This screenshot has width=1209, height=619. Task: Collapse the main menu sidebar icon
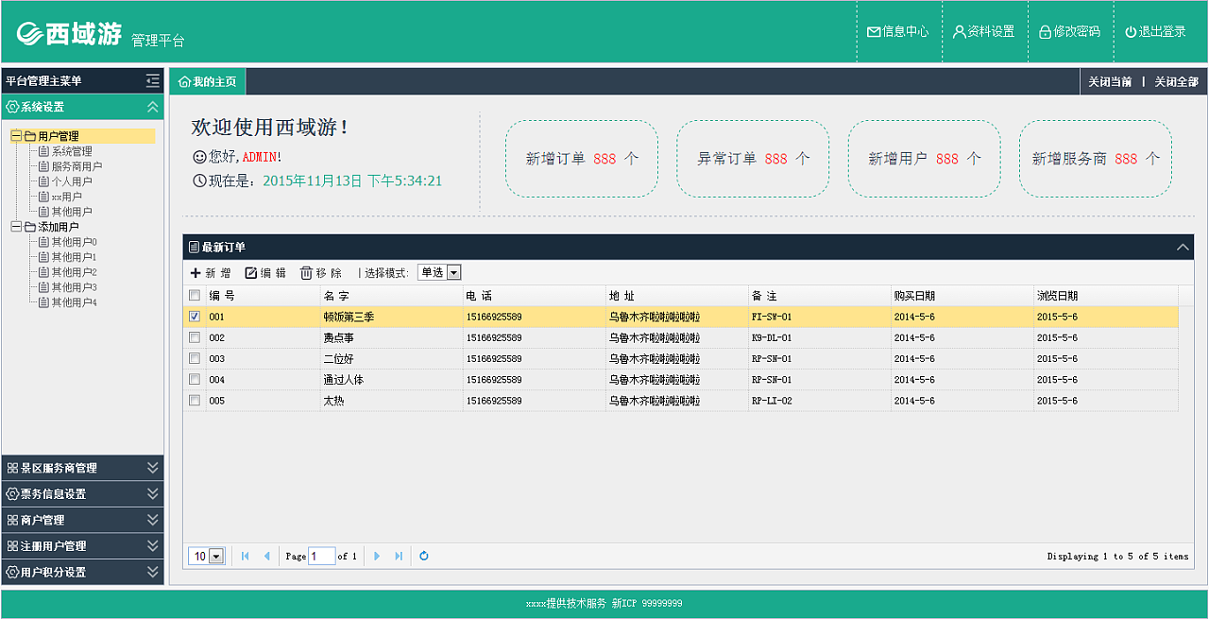pyautogui.click(x=152, y=81)
